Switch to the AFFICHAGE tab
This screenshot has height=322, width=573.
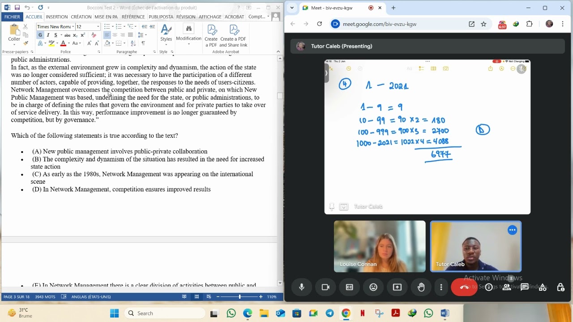point(210,17)
